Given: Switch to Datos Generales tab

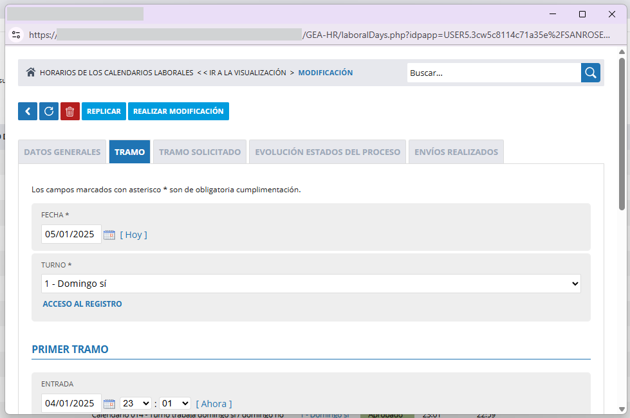Looking at the screenshot, I should (62, 152).
